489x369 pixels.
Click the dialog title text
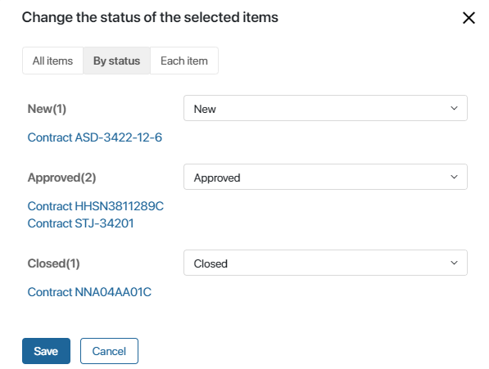(x=150, y=17)
